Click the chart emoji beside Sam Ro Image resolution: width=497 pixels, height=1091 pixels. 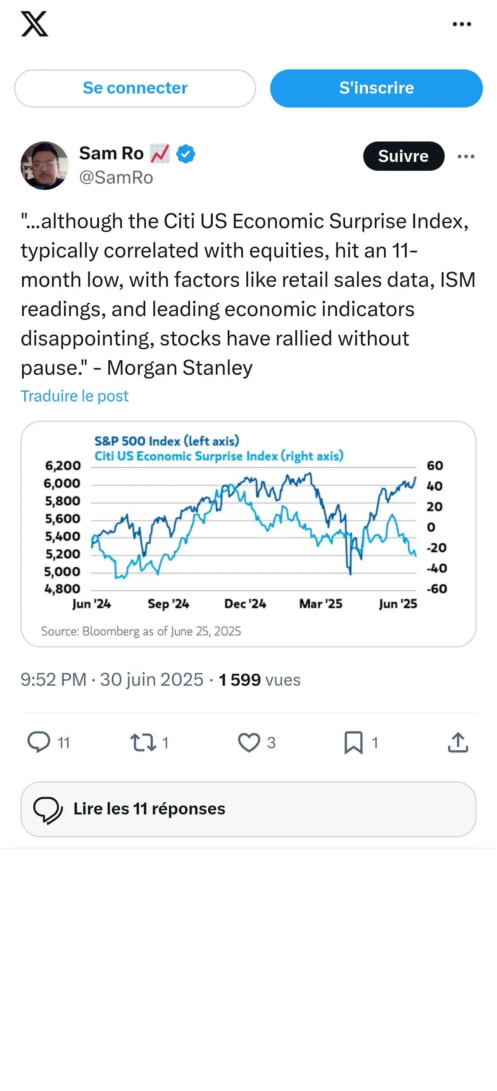160,154
